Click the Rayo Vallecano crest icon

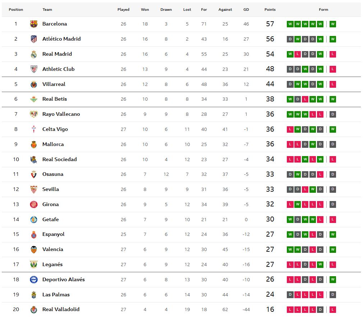tap(34, 114)
